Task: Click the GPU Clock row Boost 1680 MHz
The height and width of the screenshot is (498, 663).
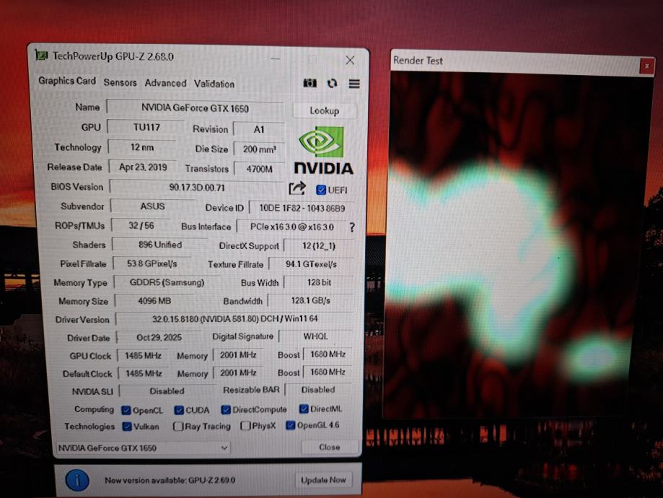Action: [x=328, y=354]
